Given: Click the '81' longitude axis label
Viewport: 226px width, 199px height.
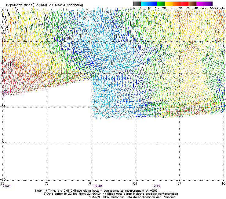Looking at the screenshot, I should [x=91, y=183].
